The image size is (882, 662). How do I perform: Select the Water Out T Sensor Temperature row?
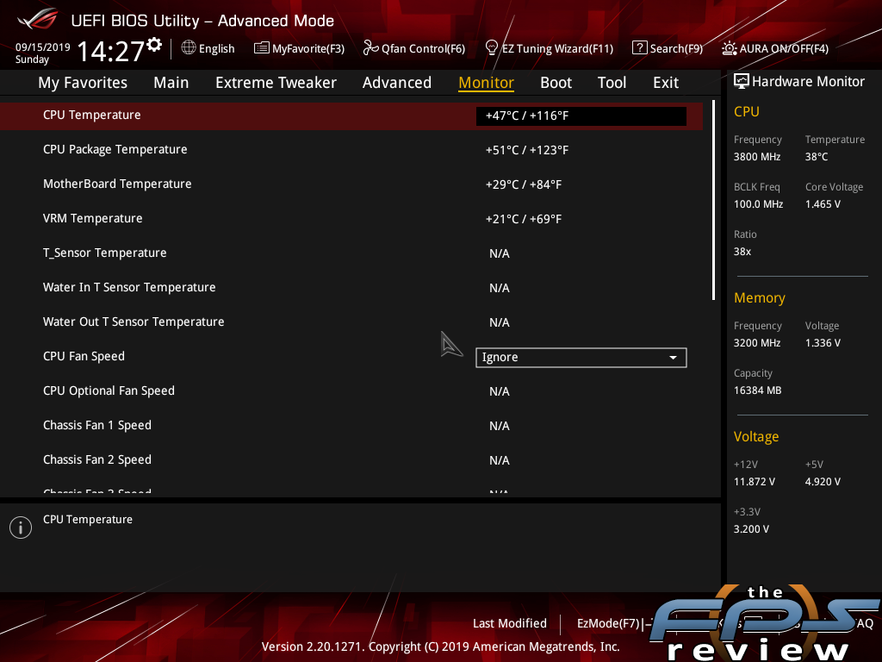pyautogui.click(x=351, y=322)
